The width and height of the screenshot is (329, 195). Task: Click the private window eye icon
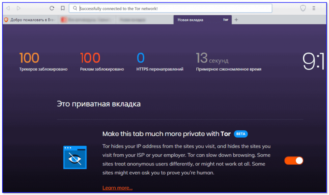click(75, 157)
